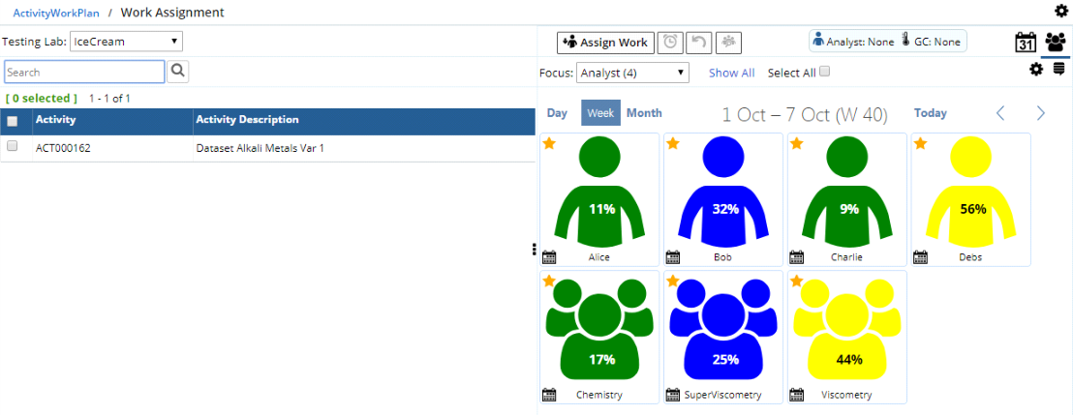Go to next week with the right chevron

tap(1041, 113)
